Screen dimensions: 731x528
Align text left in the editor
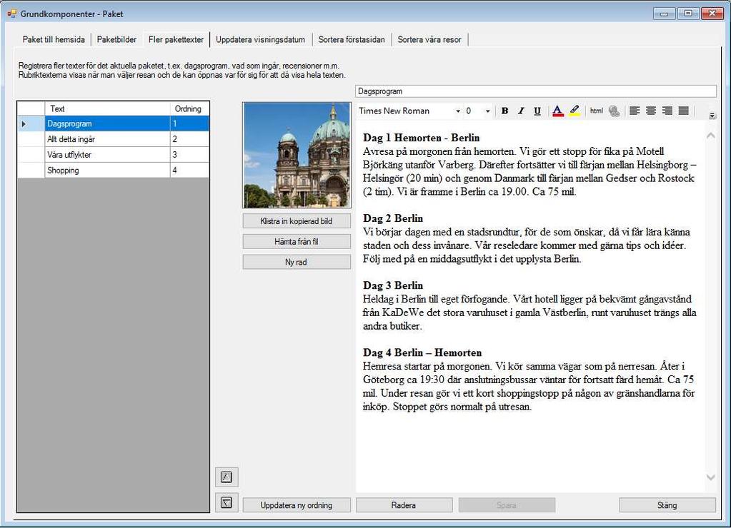[x=635, y=111]
